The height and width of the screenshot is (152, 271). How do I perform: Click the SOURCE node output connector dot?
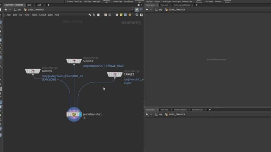click(x=74, y=65)
